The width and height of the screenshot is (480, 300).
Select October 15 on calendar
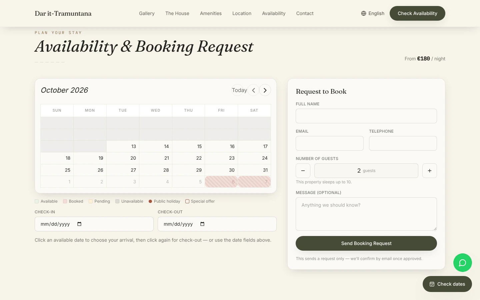[188, 146]
